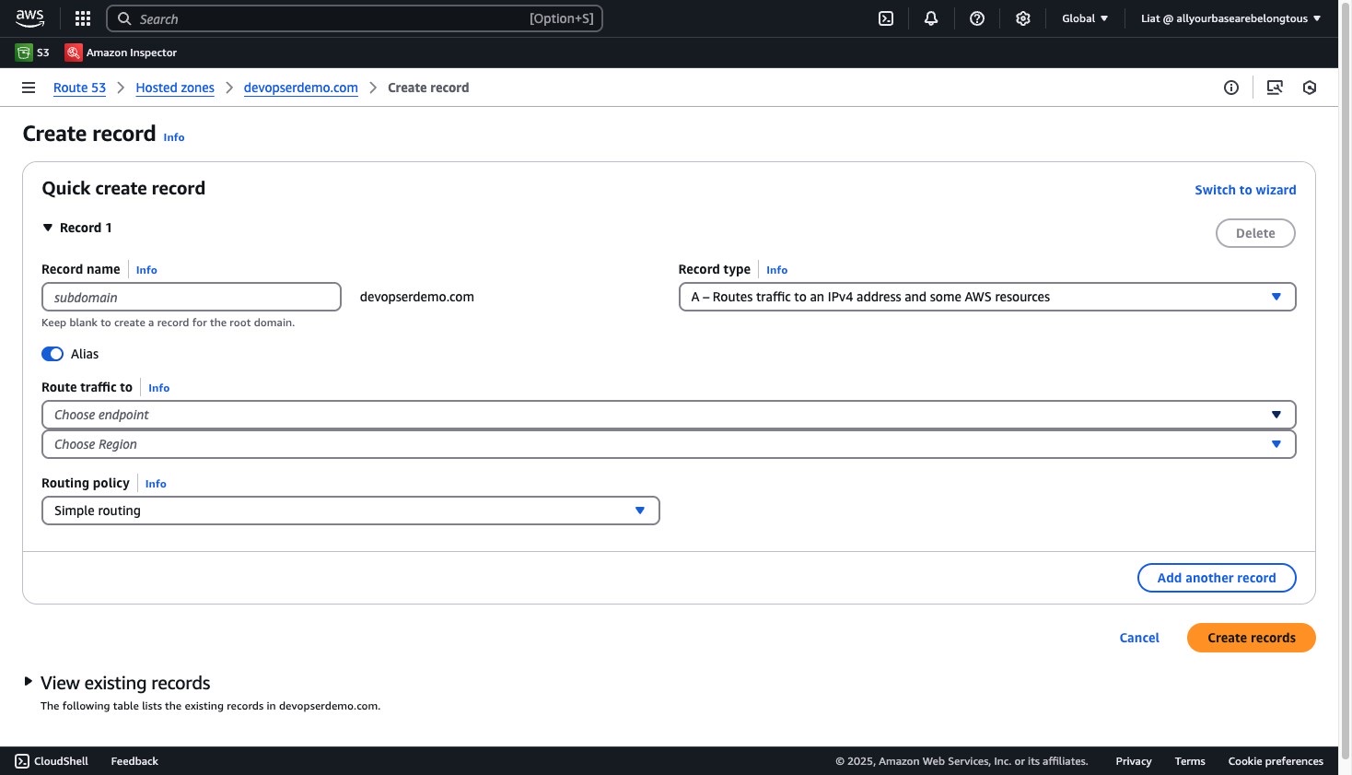Click the magnifier icon in search bar

(x=124, y=18)
